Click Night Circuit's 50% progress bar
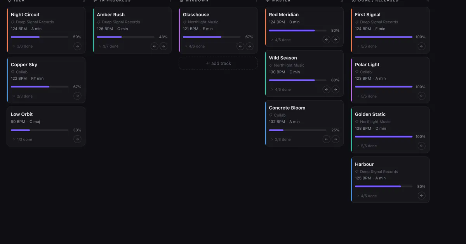466x244 pixels. tap(40, 37)
